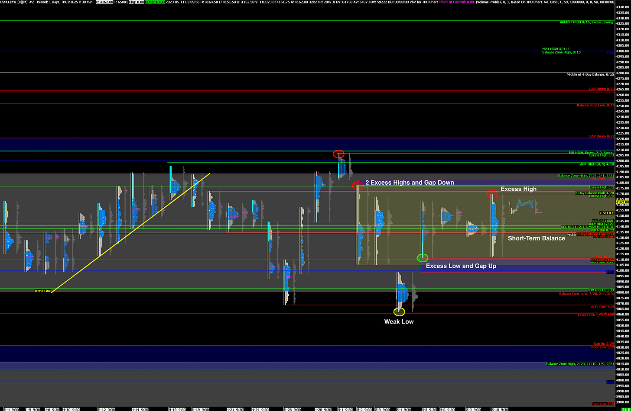
Task: Click the green circle beside Excess Low and Gap Up
Action: tap(422, 258)
